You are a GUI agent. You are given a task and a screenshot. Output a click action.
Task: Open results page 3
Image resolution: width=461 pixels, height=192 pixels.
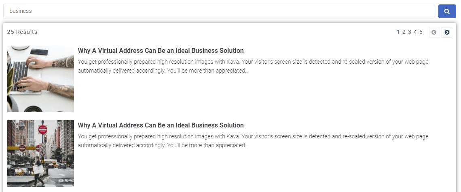click(410, 32)
